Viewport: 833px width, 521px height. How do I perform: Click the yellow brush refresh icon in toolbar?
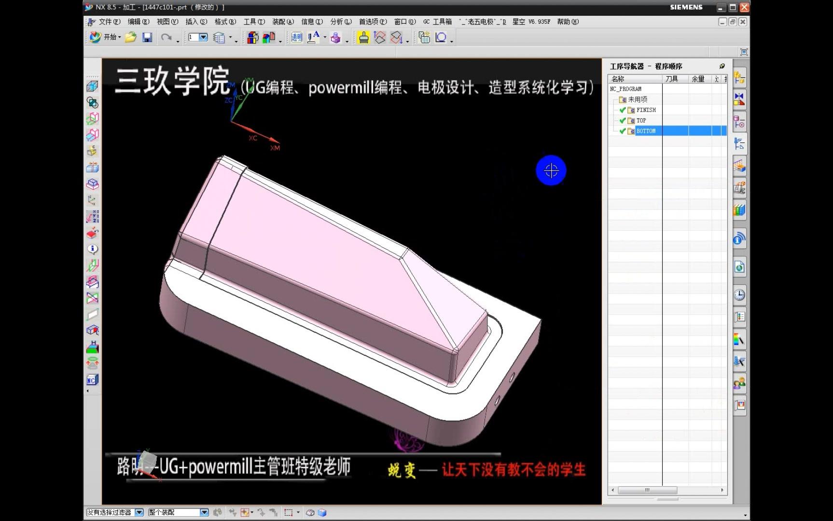[x=363, y=37]
